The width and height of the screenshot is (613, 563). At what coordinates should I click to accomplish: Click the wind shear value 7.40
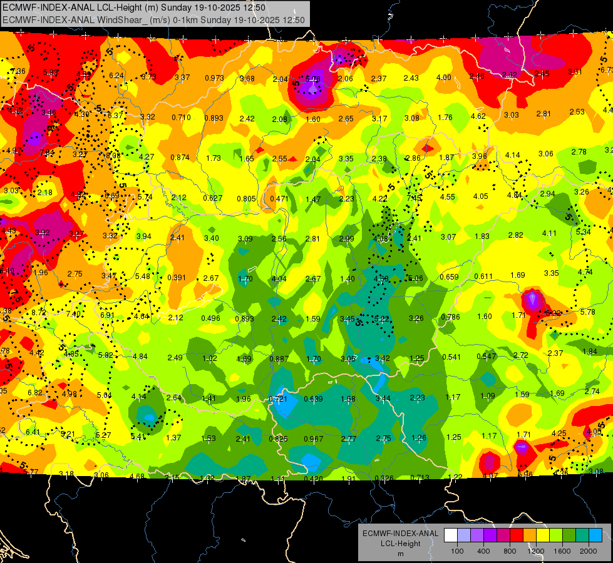[x=73, y=314]
